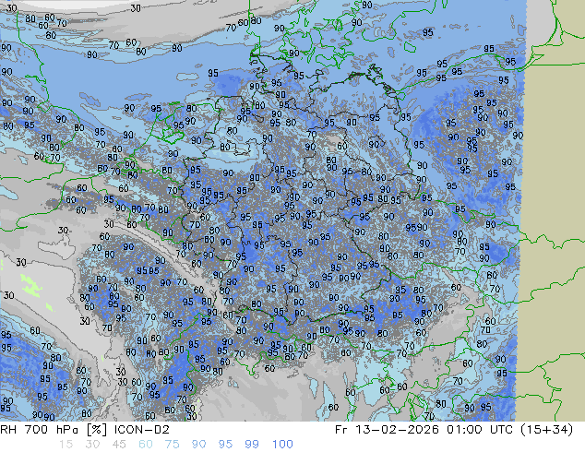Click legend value 30 in the color scale

point(92,445)
